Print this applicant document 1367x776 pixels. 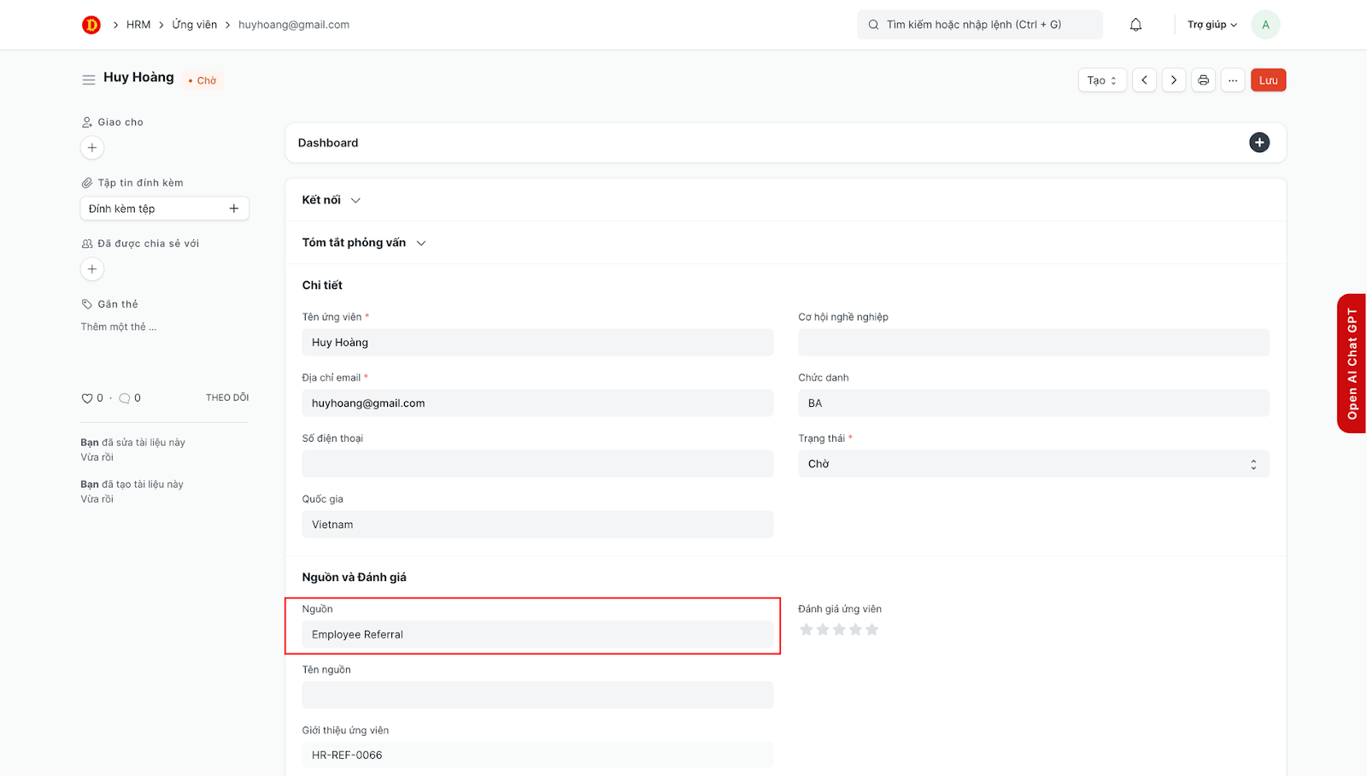1203,80
